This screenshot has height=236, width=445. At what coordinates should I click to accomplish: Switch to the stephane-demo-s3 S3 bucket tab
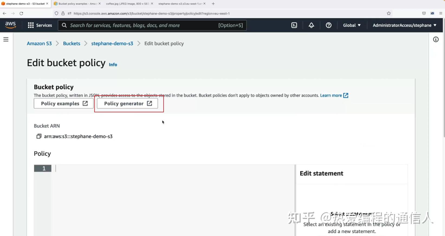tap(25, 4)
